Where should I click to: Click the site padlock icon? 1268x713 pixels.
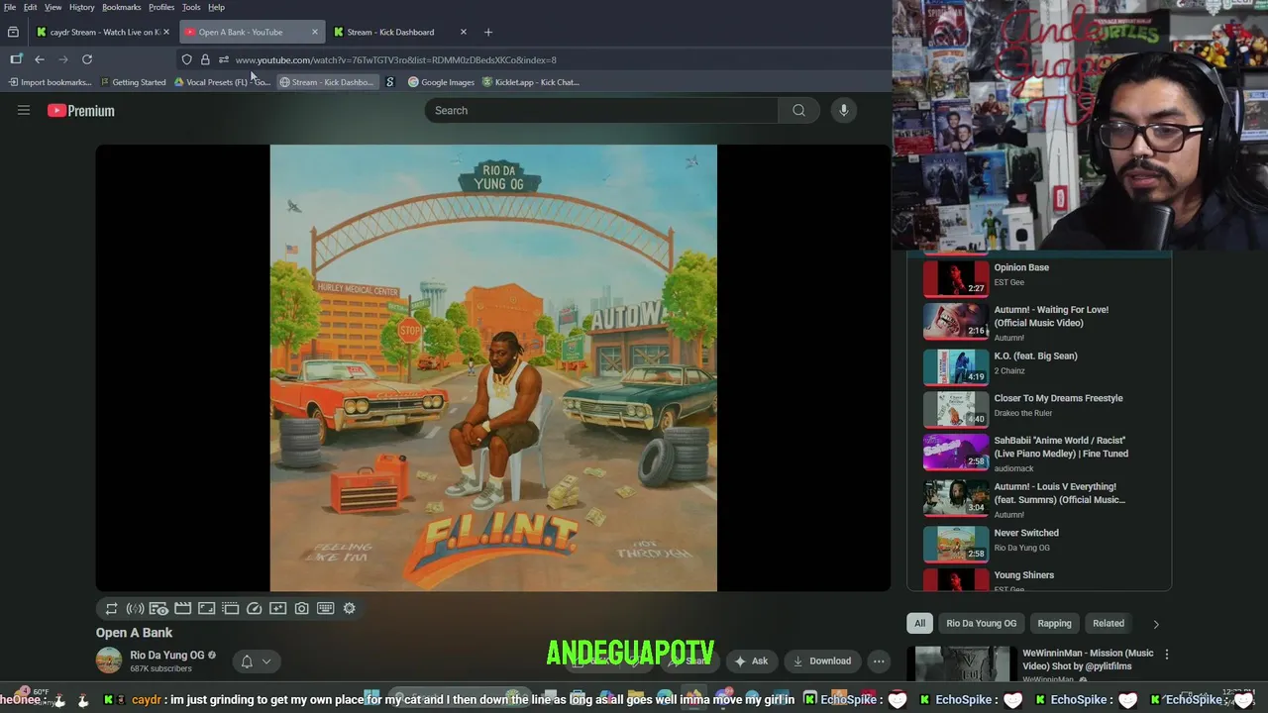[205, 59]
